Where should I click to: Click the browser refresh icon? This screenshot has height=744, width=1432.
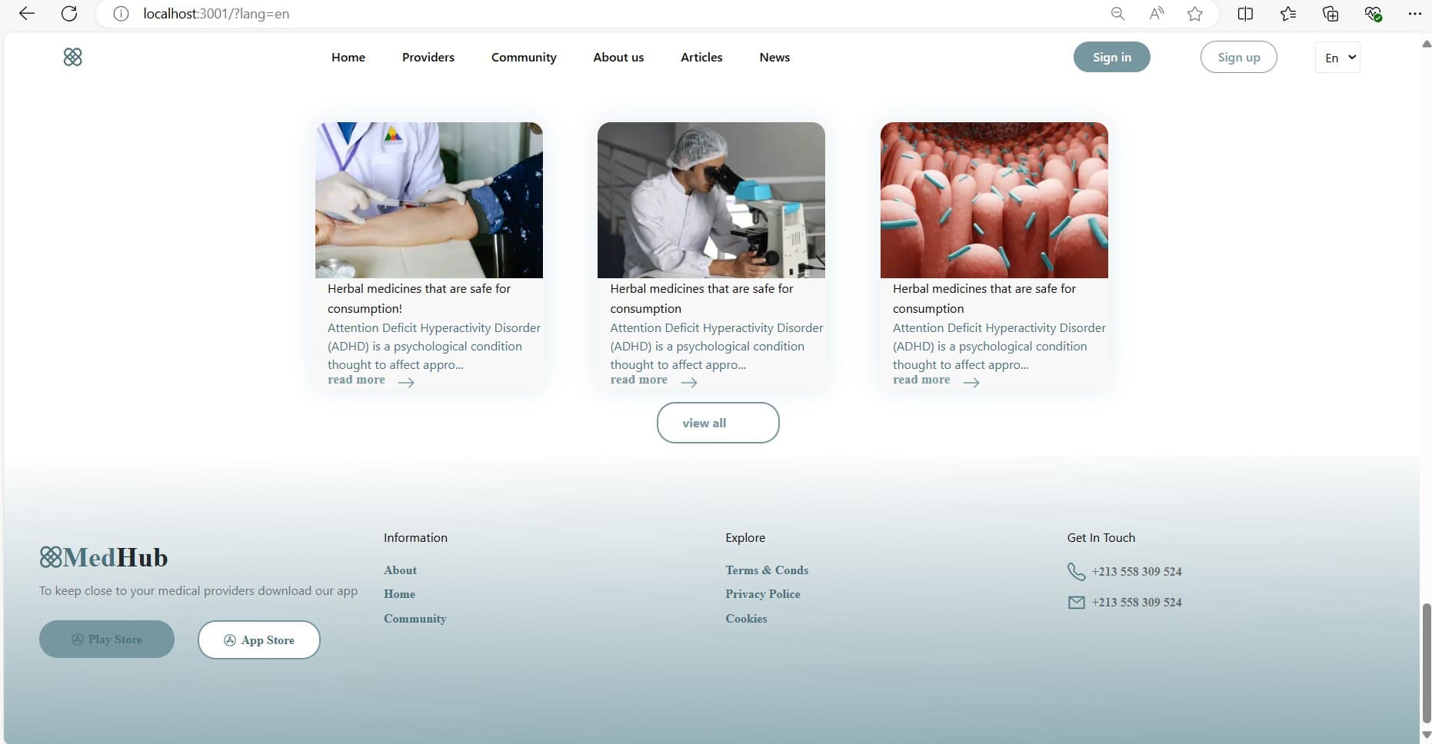click(x=69, y=14)
